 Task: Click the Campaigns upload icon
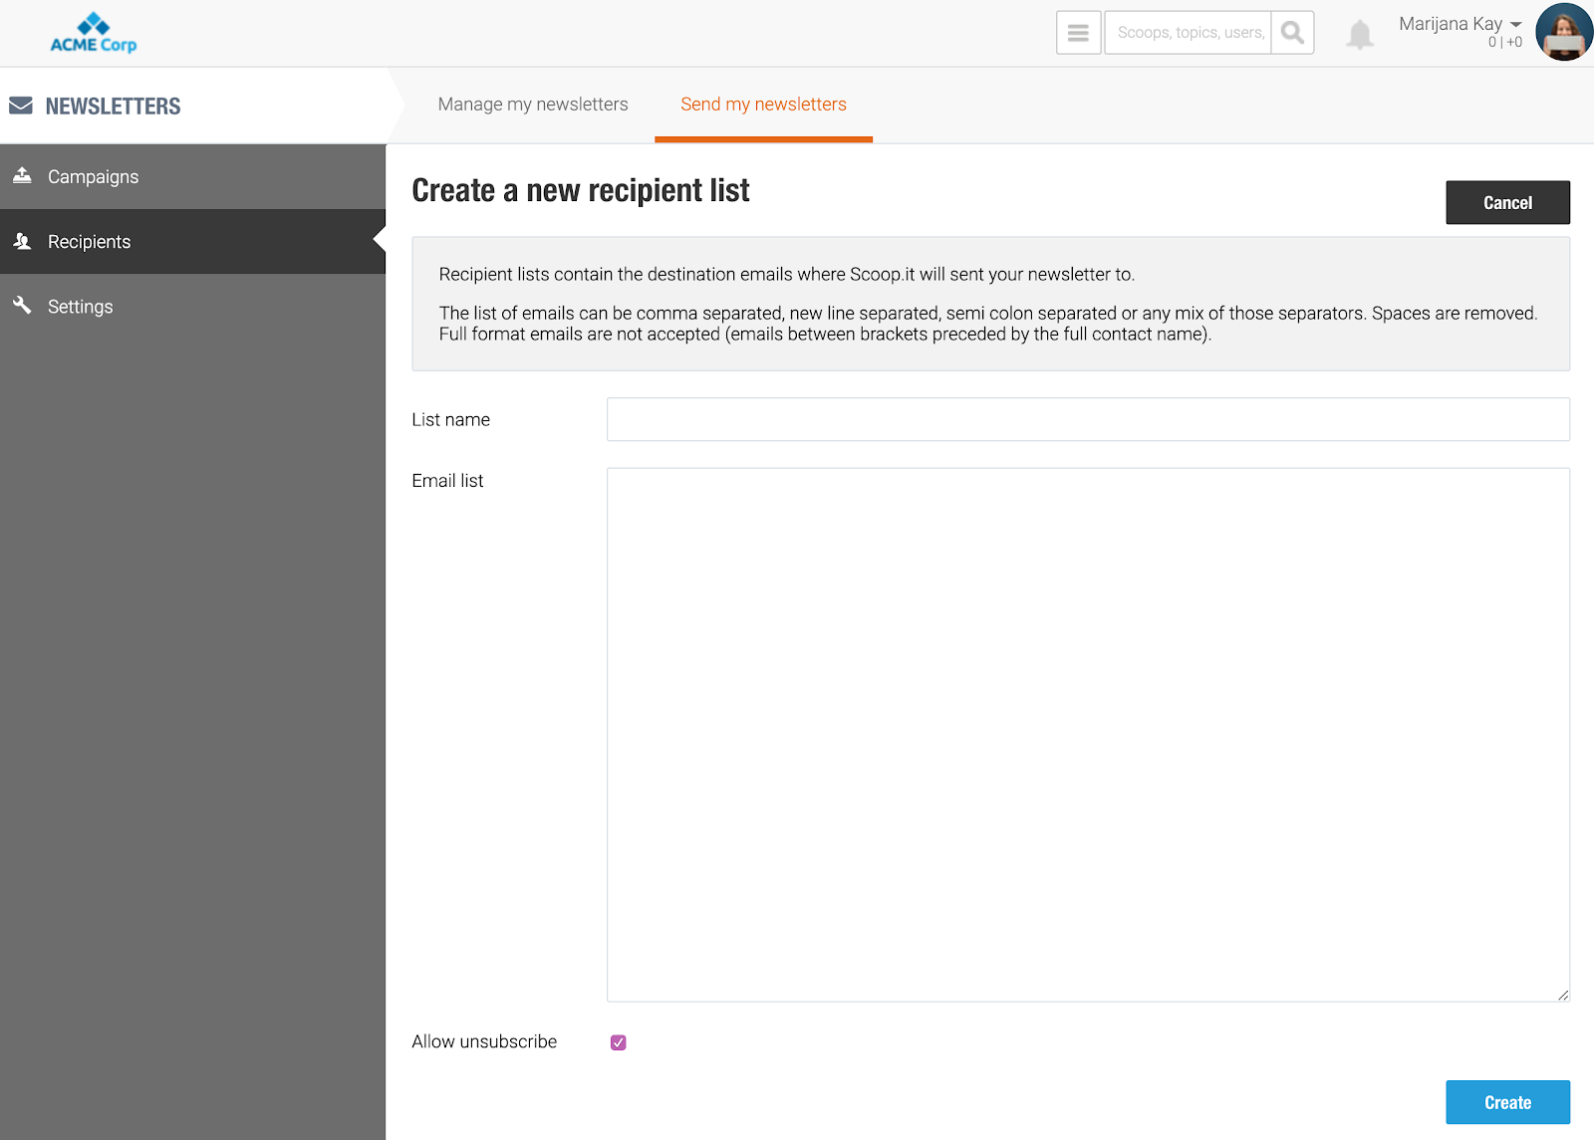click(22, 175)
